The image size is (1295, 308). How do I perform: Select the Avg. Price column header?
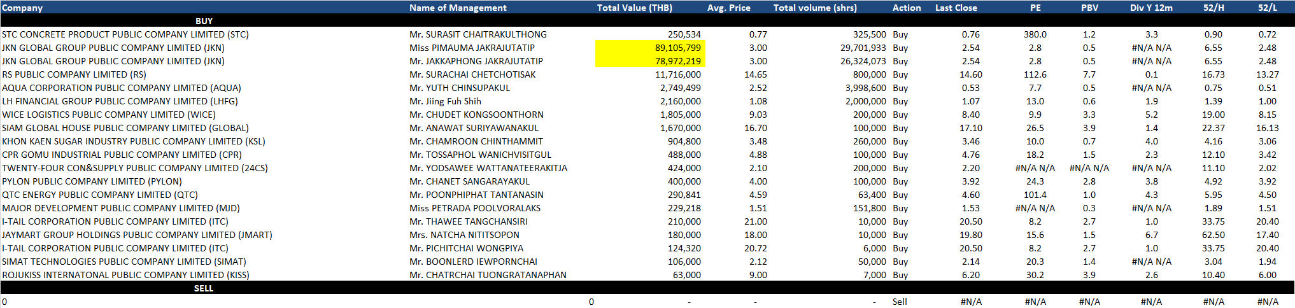(728, 8)
